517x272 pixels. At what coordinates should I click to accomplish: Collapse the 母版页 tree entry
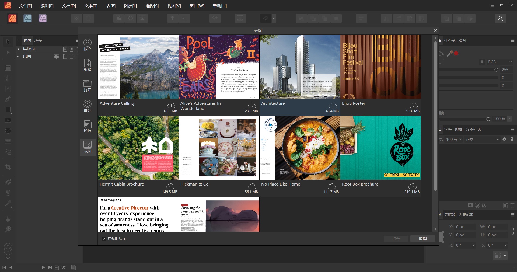18,49
